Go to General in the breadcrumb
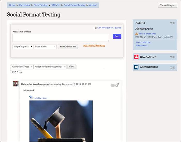The image size is (181, 142). (93, 5)
